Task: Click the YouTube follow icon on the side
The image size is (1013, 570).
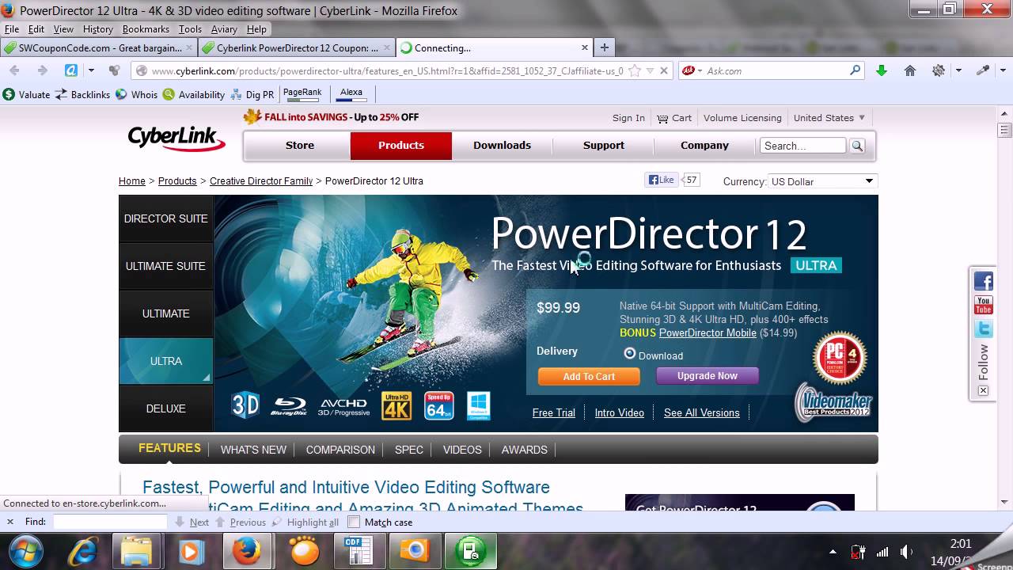Action: tap(984, 305)
